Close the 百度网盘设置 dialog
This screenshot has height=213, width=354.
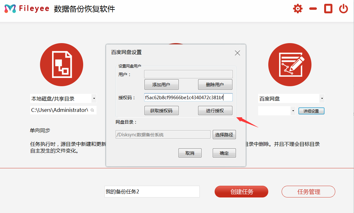(x=237, y=53)
